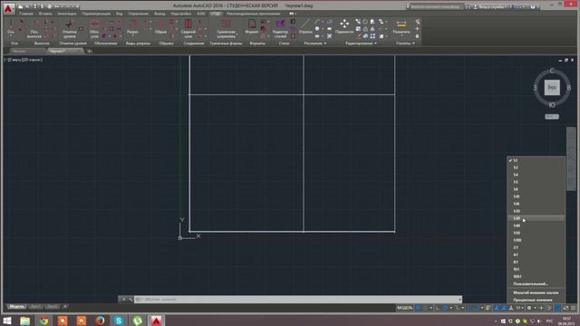Toggle isometric drafting in status bar

click(457, 308)
